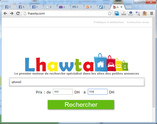The image size is (157, 124).
Task: Reload the lhawta.com page
Action: [18, 13]
